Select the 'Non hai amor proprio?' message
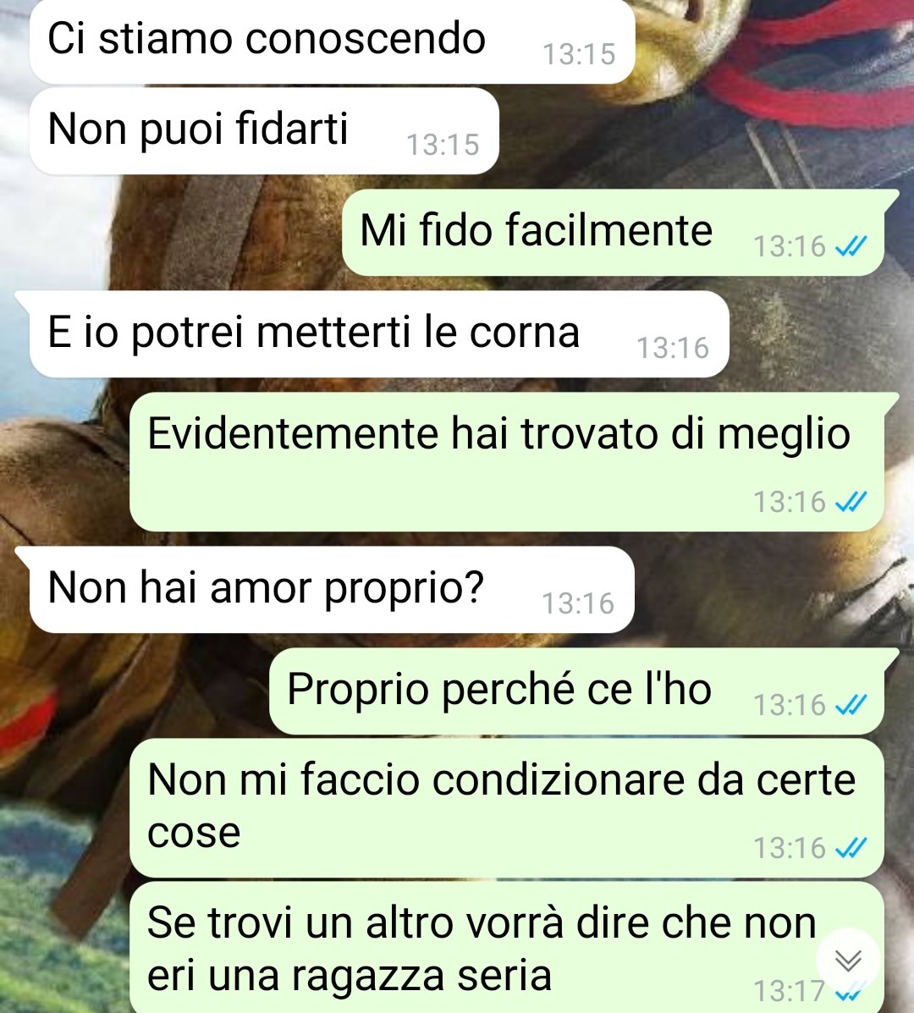Image resolution: width=914 pixels, height=1013 pixels. [x=332, y=589]
